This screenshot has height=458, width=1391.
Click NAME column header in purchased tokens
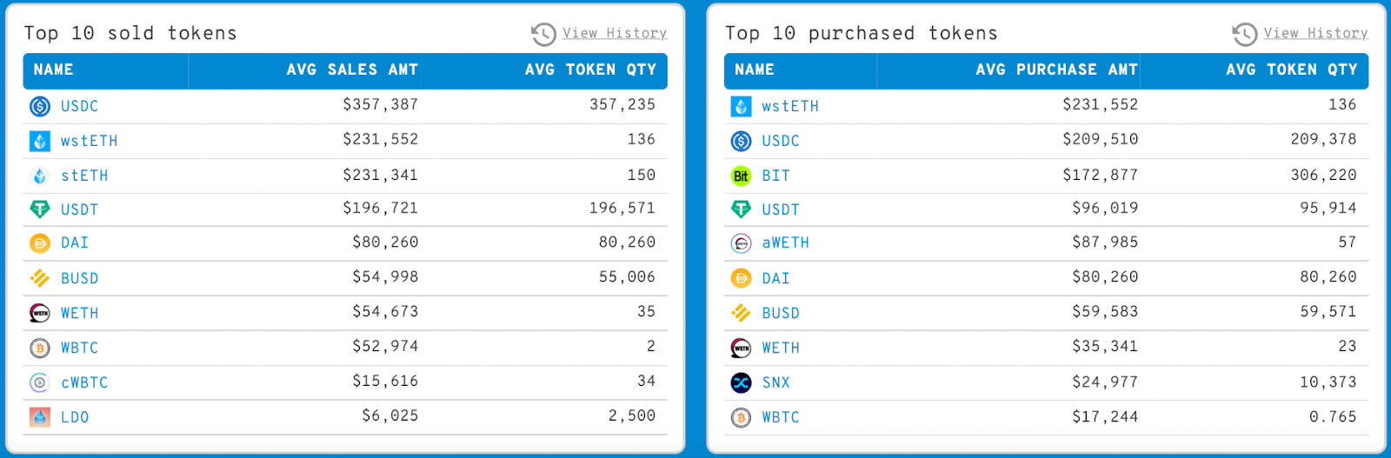coord(754,70)
